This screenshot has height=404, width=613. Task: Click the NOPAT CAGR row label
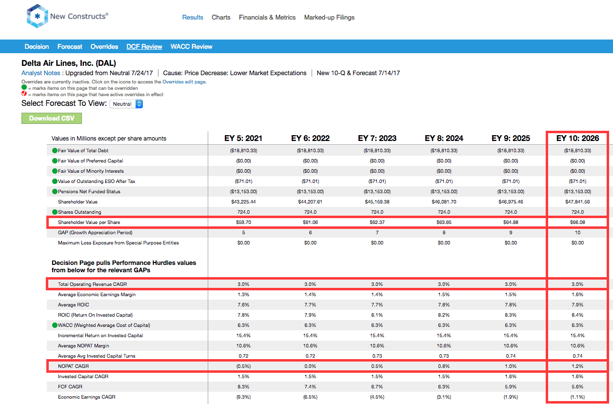(x=73, y=366)
